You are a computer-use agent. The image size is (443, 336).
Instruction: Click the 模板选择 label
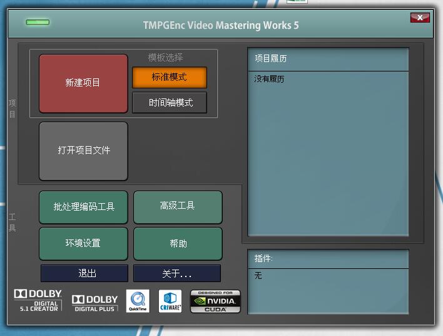[x=166, y=58]
